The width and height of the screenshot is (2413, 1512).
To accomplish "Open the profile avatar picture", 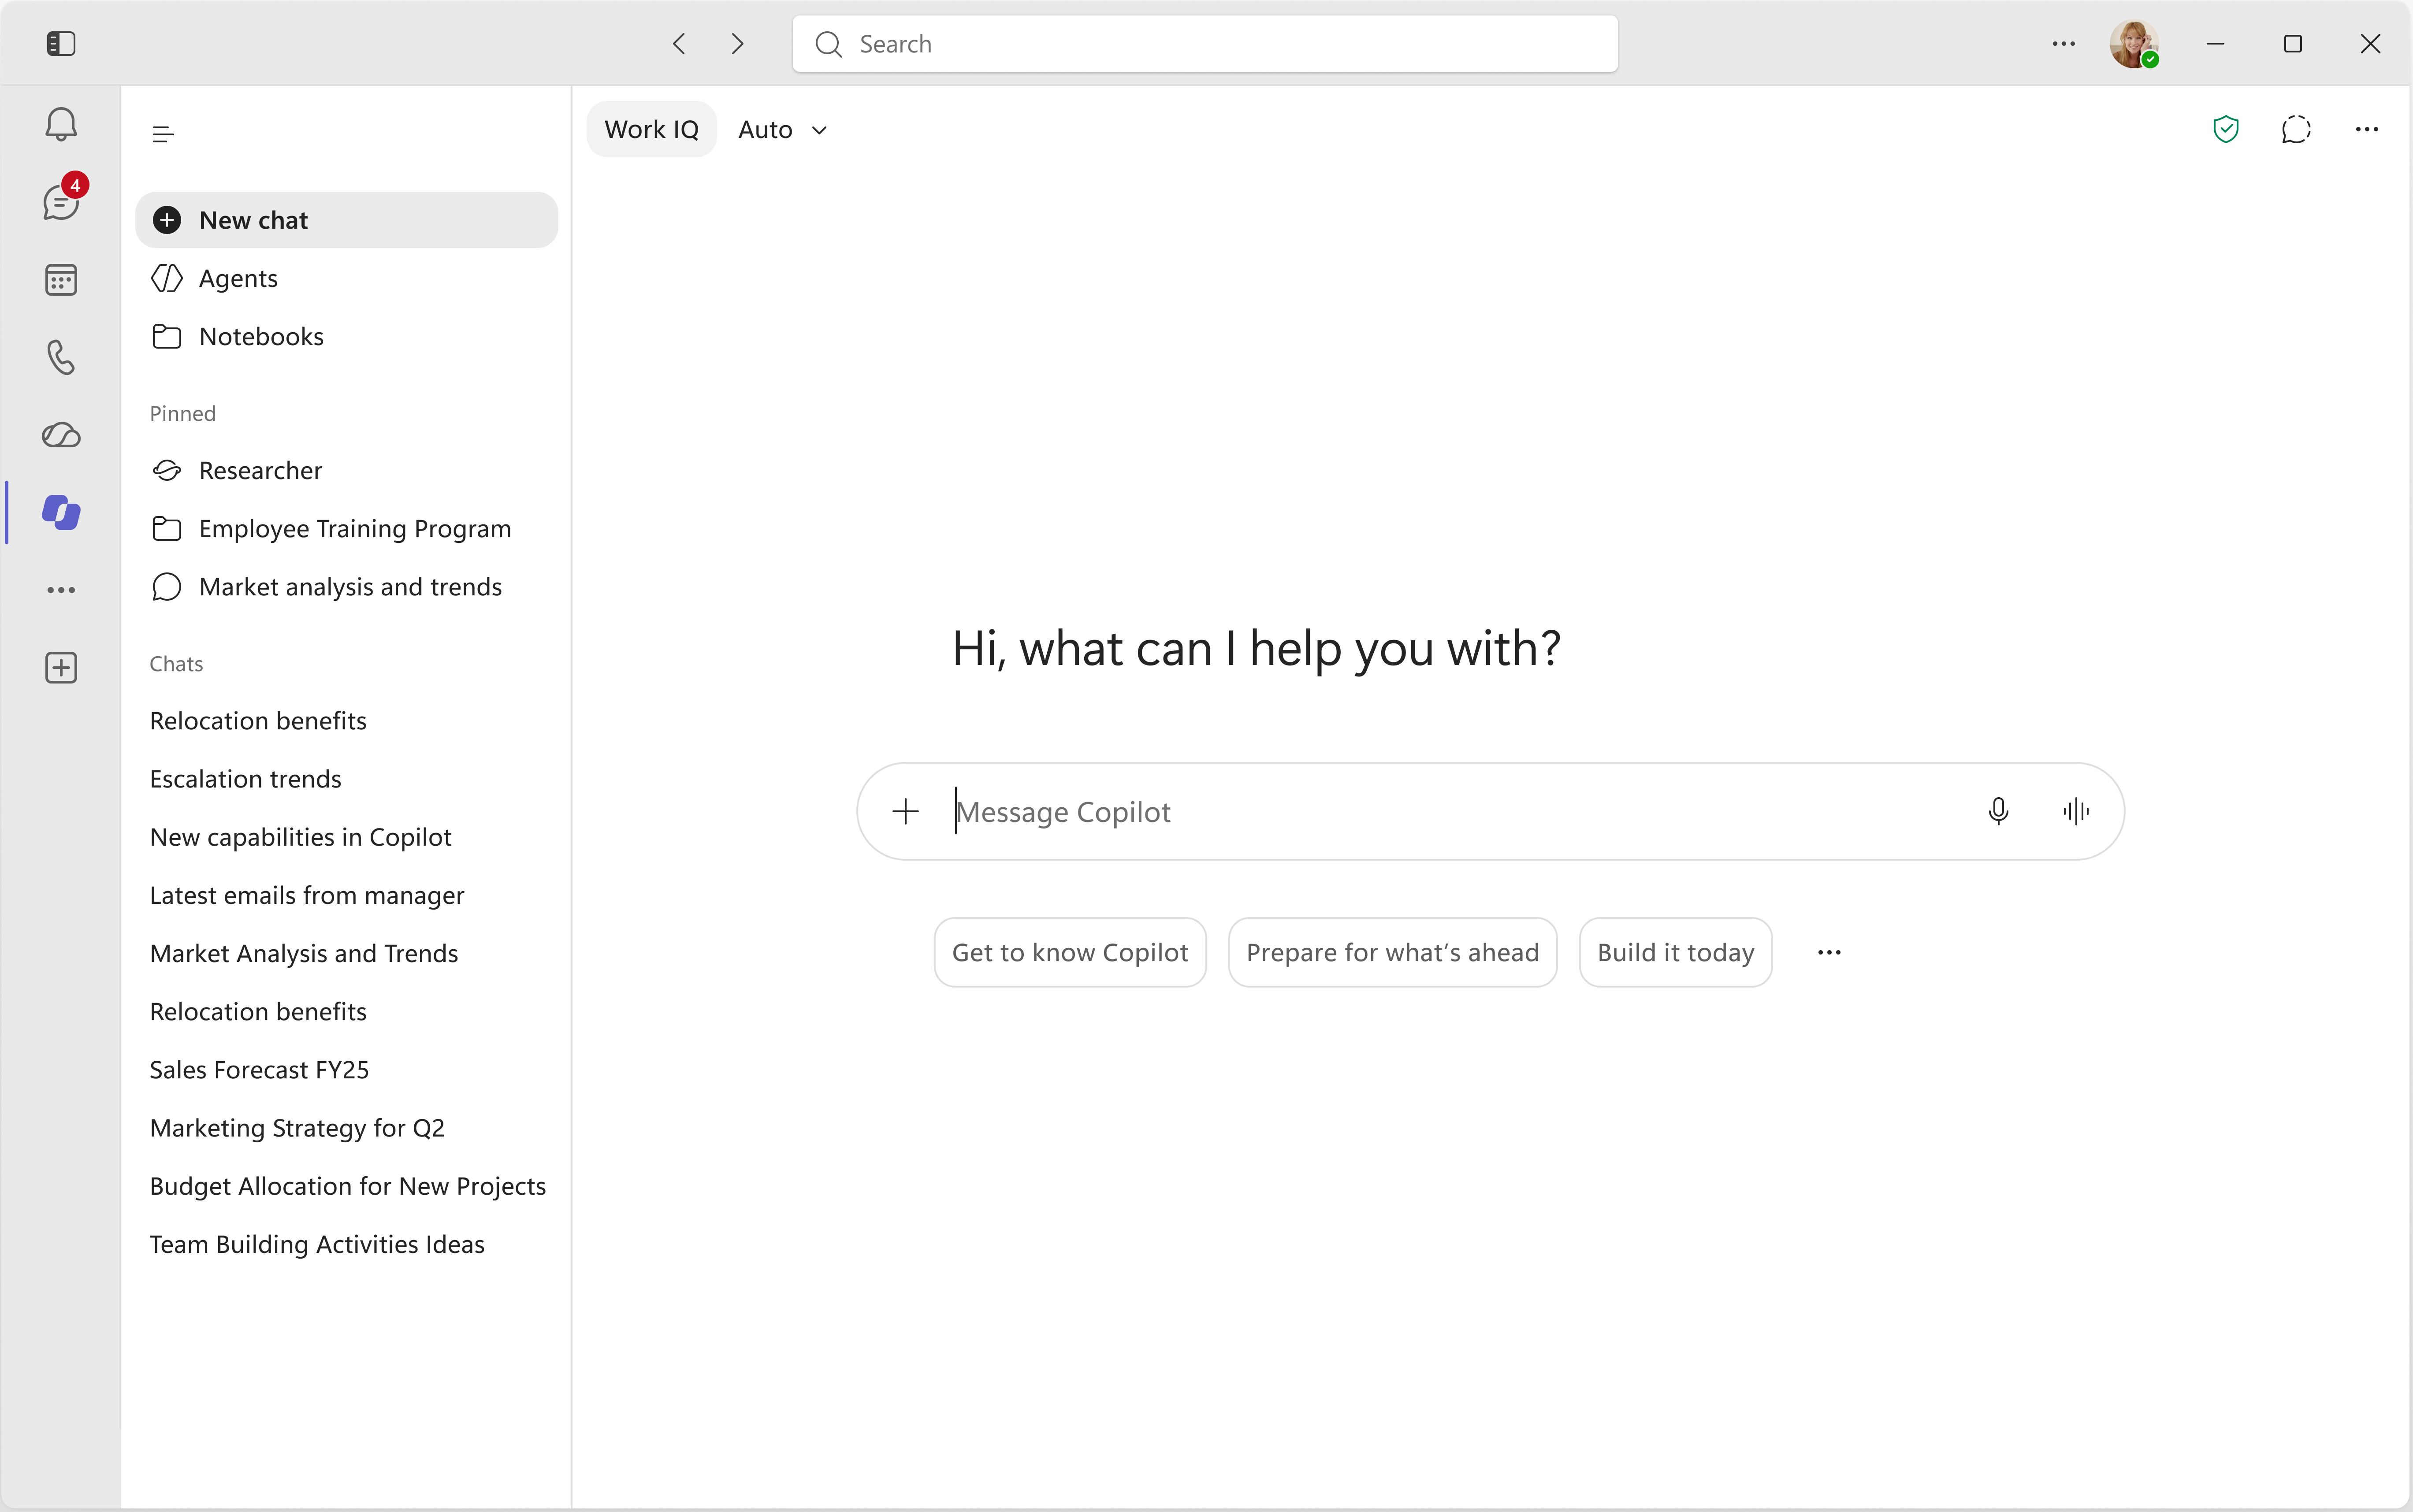I will pyautogui.click(x=2134, y=44).
